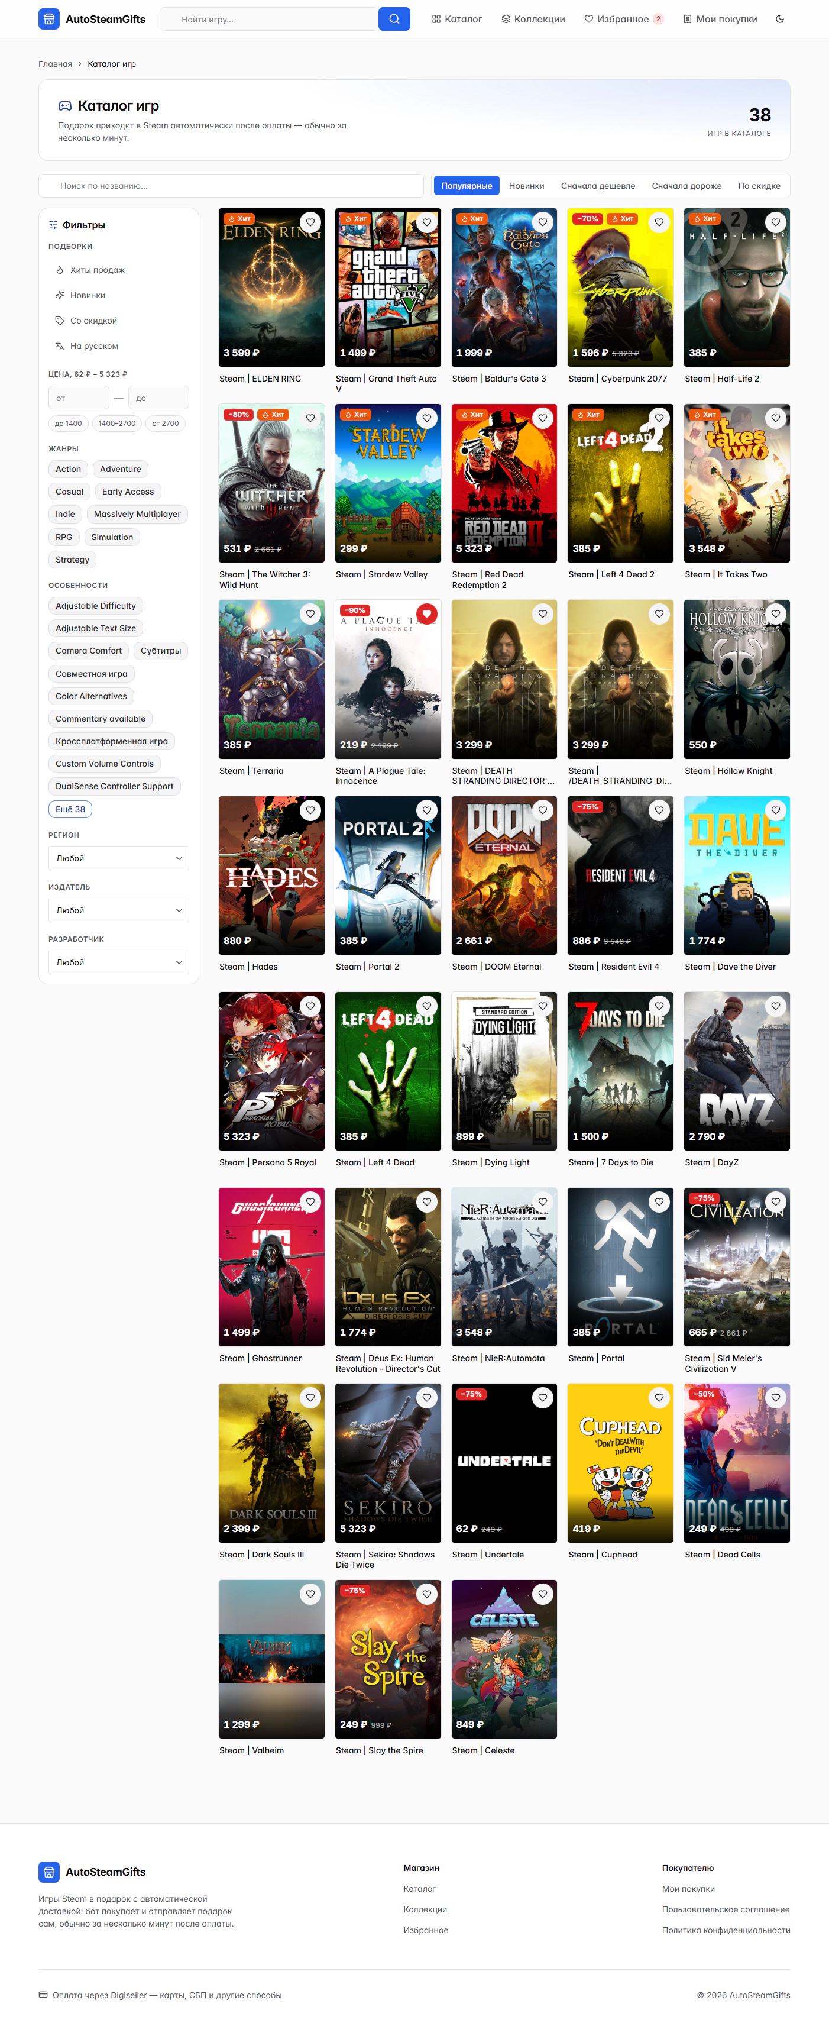Screen dimensions: 829x2039
Task: Open Valheim game cover thumbnail
Action: click(x=271, y=1659)
